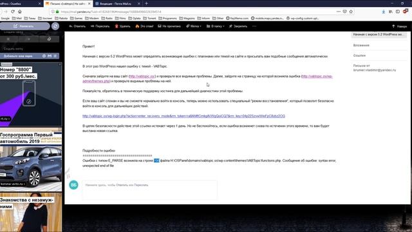The image size is (412, 232).
Task: Click the quick reply text field
Action: [x=149, y=190]
